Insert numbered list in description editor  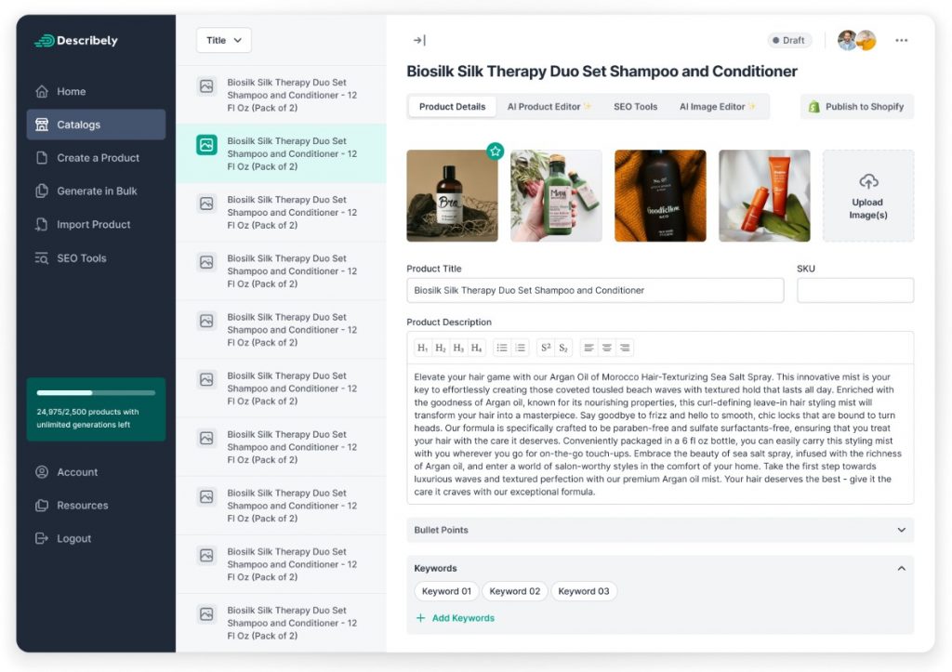[521, 348]
